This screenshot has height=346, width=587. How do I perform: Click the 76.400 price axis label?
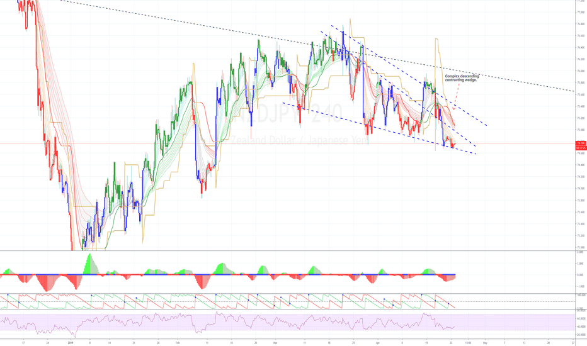[x=581, y=48]
